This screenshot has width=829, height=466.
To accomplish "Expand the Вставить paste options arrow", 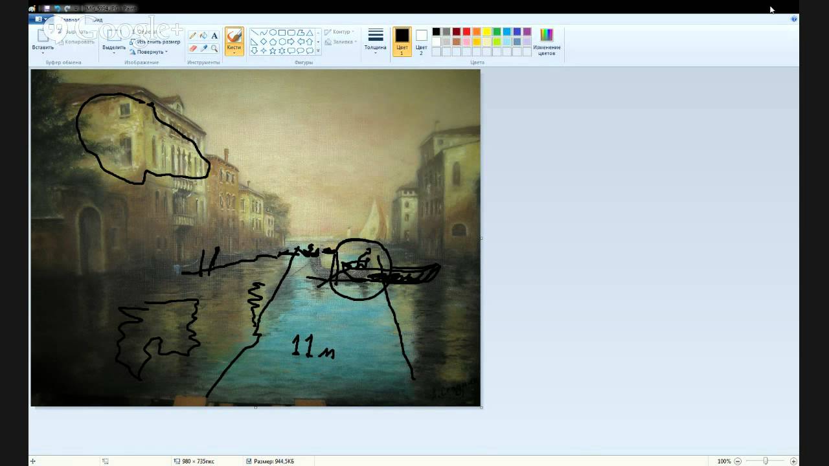I will (43, 52).
